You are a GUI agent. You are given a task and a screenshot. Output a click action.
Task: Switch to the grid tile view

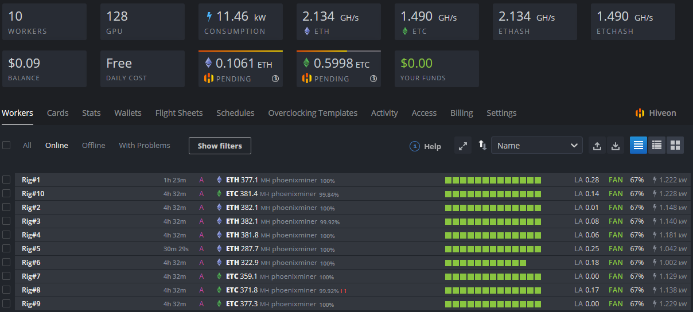(675, 146)
